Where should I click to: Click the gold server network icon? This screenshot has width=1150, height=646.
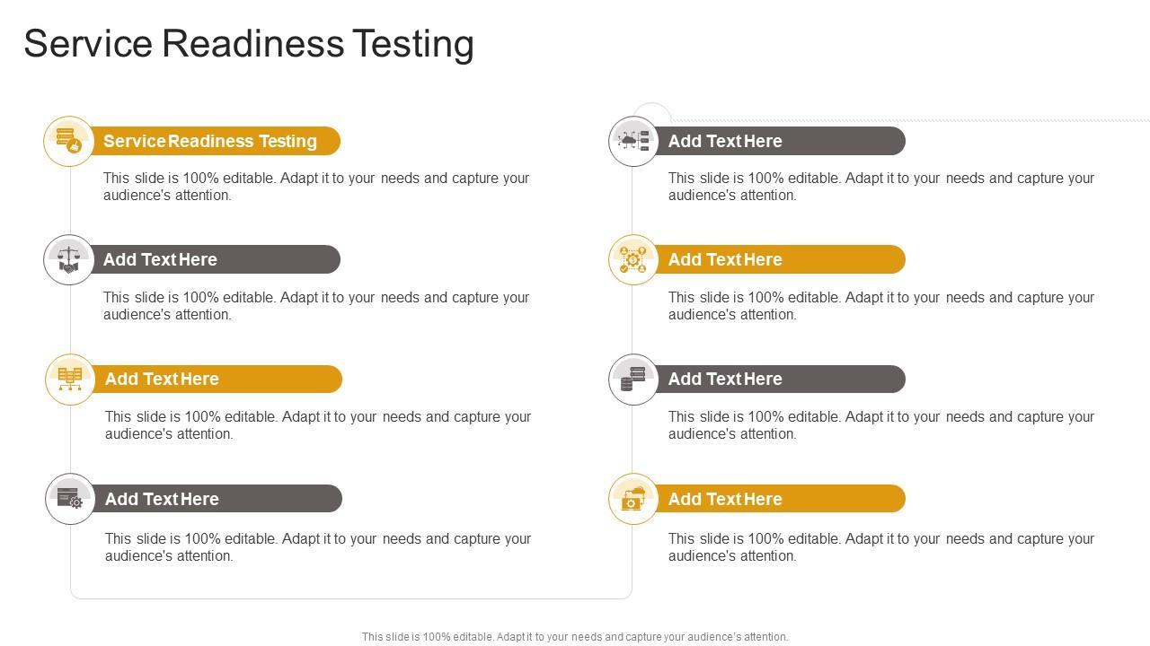70,380
